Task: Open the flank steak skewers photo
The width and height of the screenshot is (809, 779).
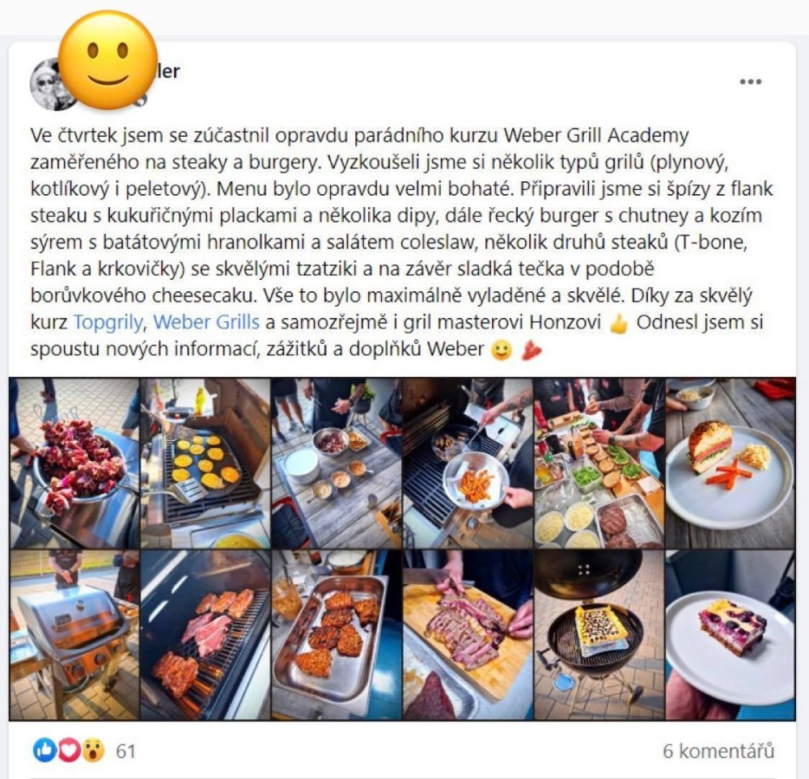Action: coord(74,464)
